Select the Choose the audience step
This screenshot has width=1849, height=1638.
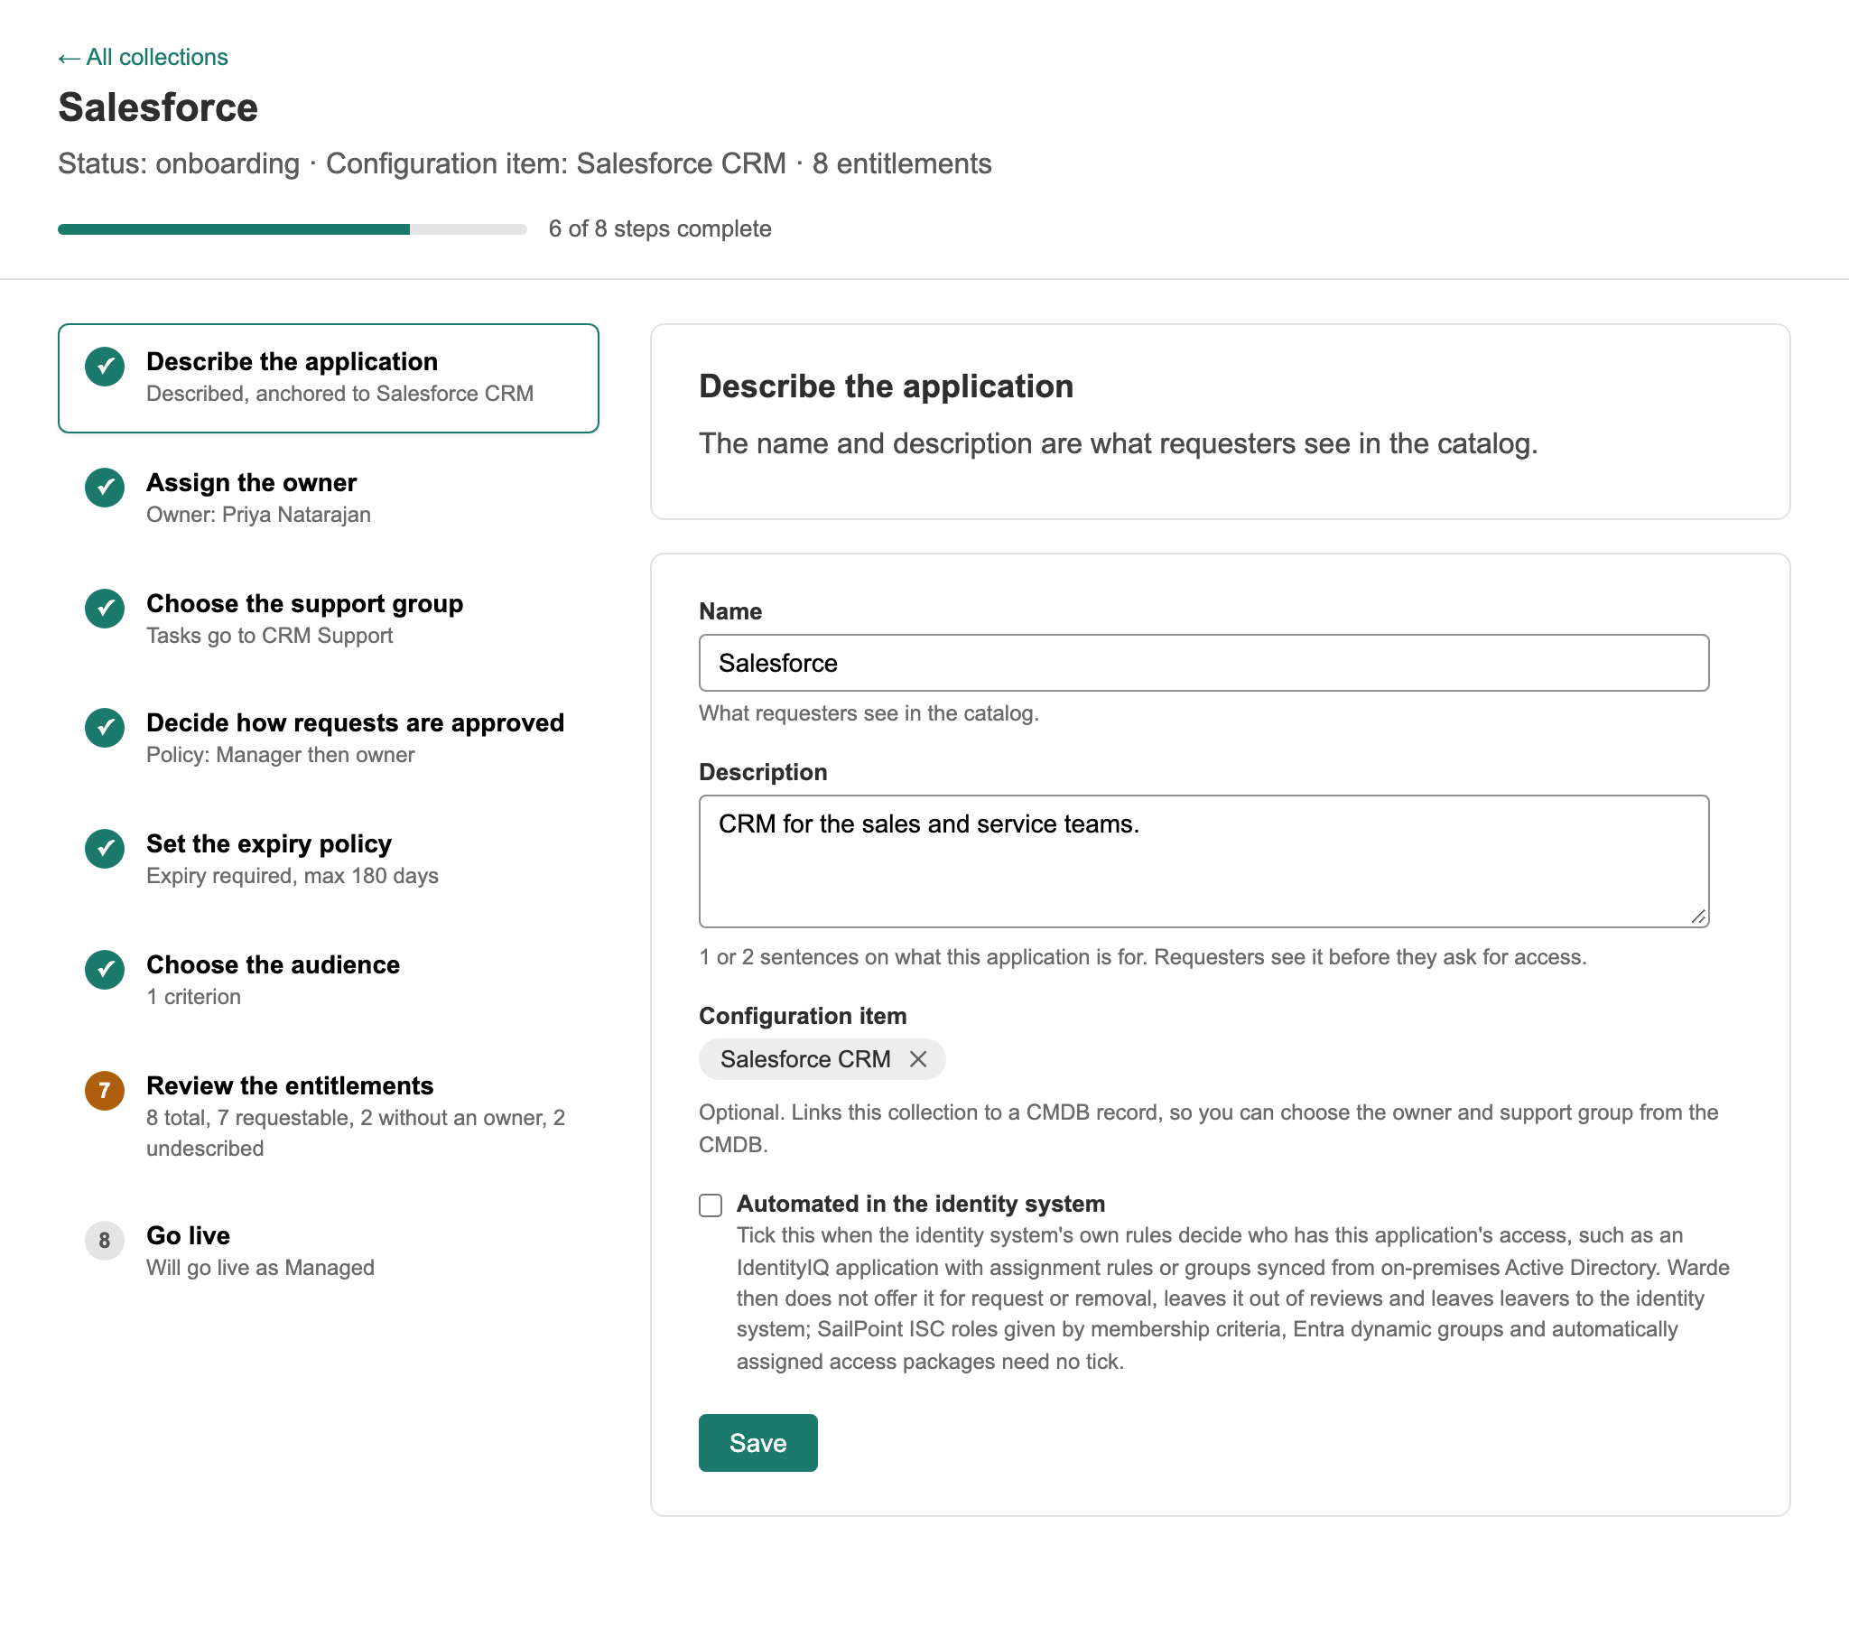[329, 980]
